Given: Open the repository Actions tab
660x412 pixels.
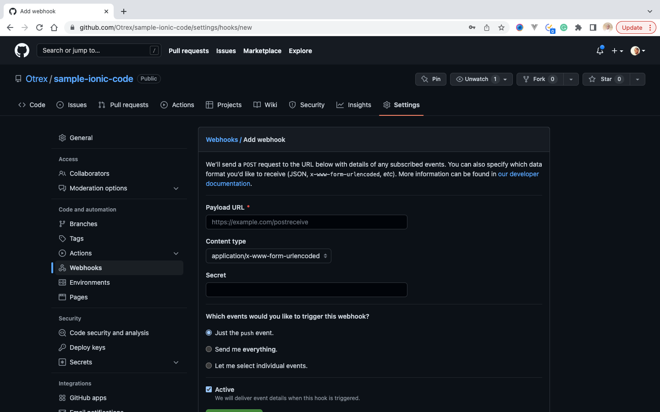Looking at the screenshot, I should coord(177,105).
